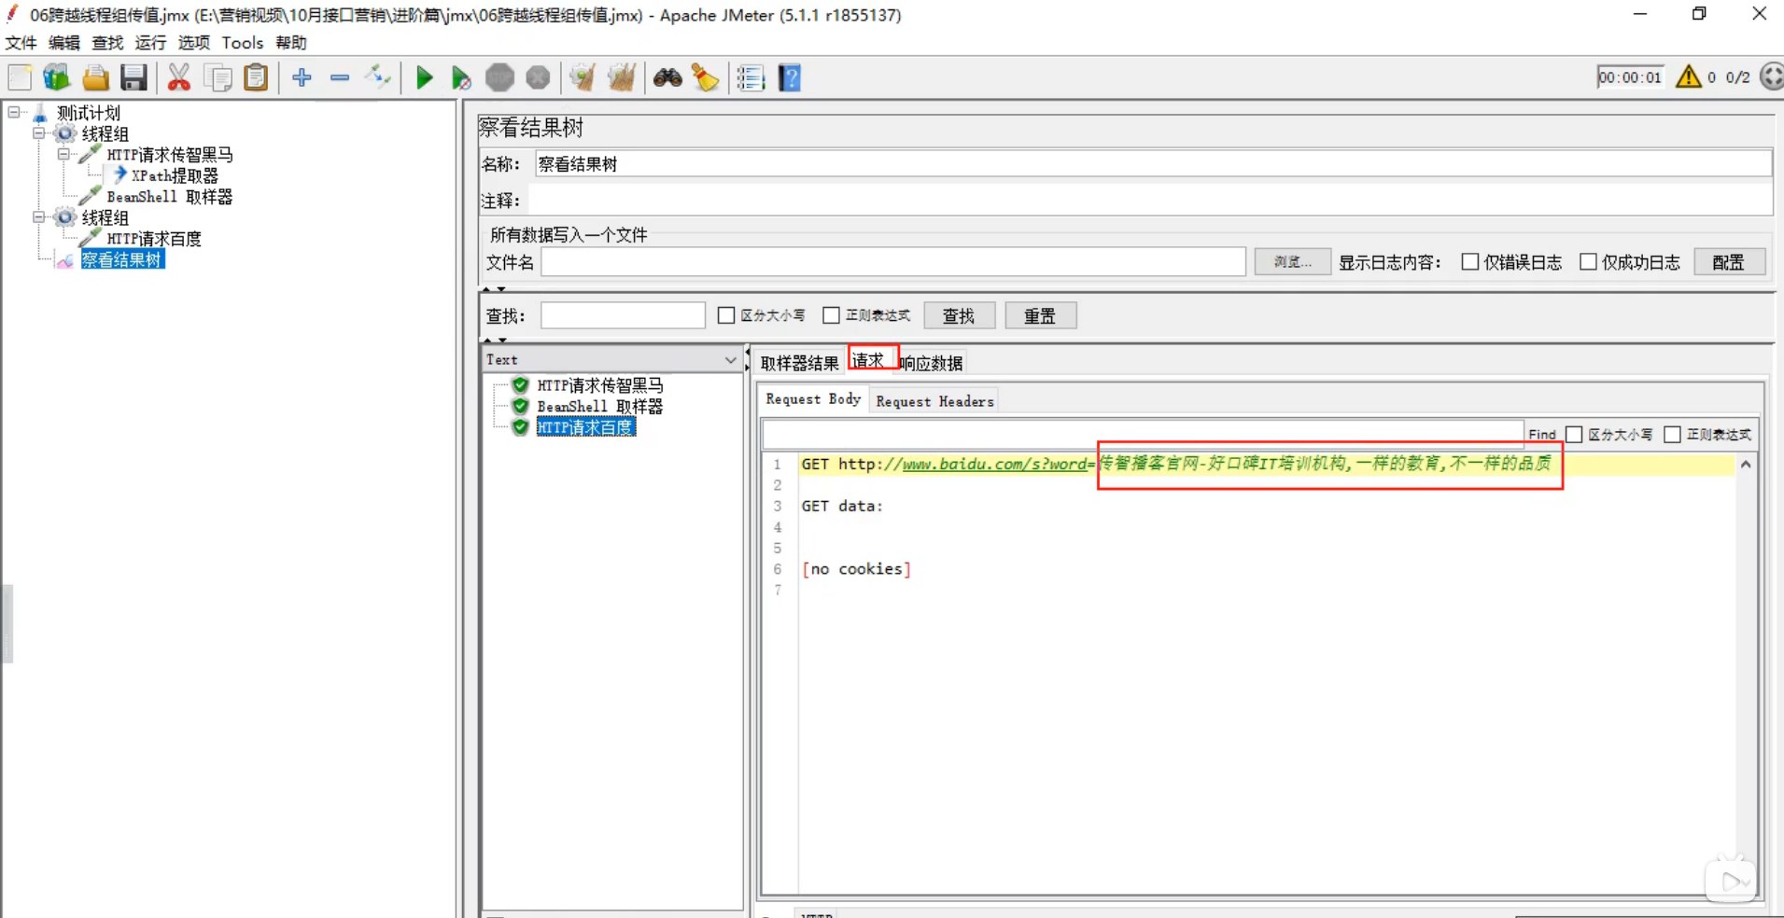Open the 运行 menu
1784x918 pixels.
[150, 43]
